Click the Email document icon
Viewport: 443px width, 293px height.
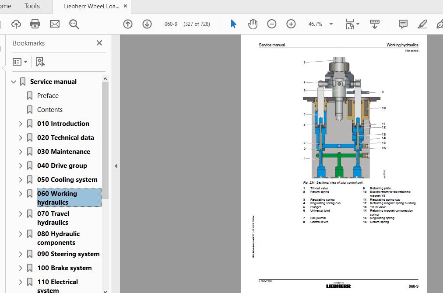click(54, 24)
